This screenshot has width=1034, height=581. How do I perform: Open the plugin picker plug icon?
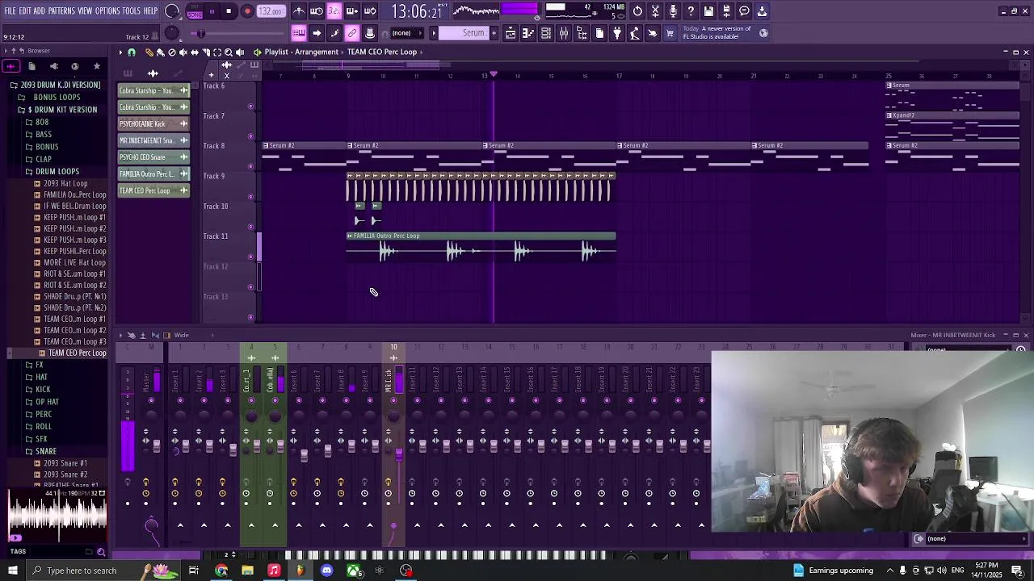(x=617, y=33)
